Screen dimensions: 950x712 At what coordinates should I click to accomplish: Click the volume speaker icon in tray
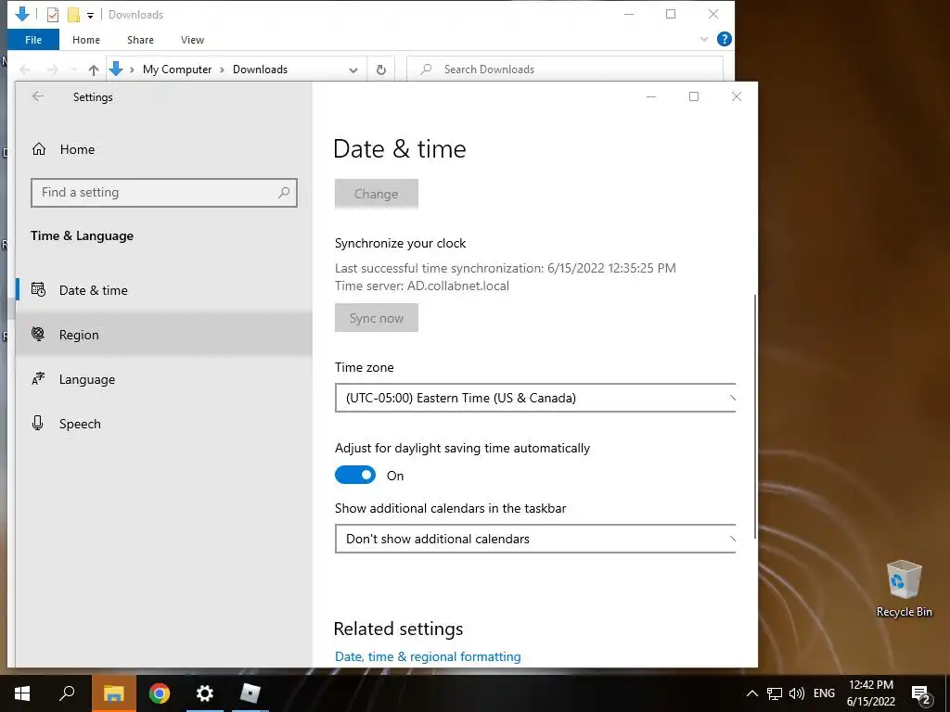click(797, 693)
